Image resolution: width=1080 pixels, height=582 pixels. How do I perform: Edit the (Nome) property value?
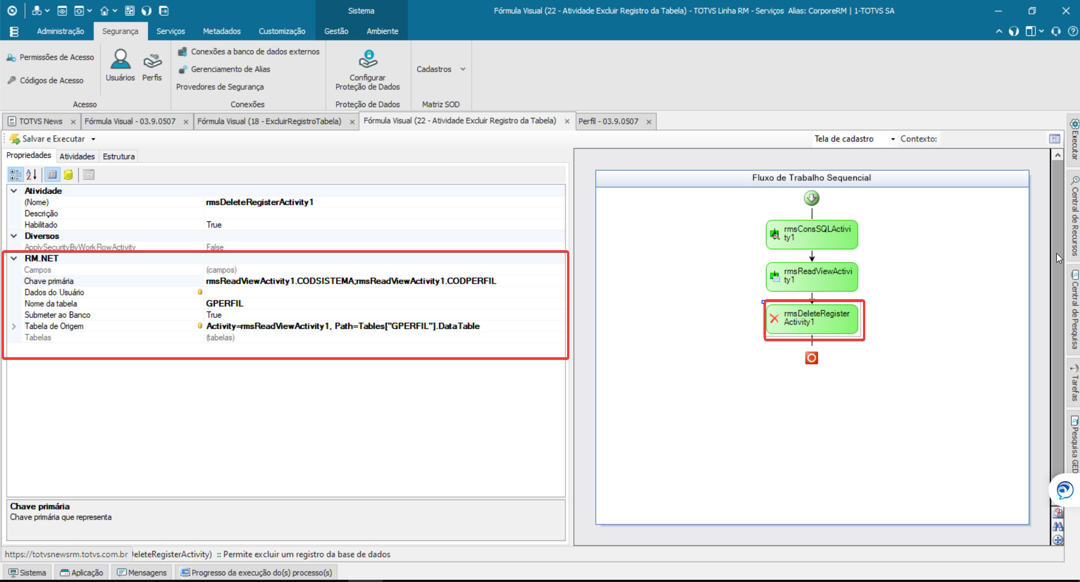[384, 202]
